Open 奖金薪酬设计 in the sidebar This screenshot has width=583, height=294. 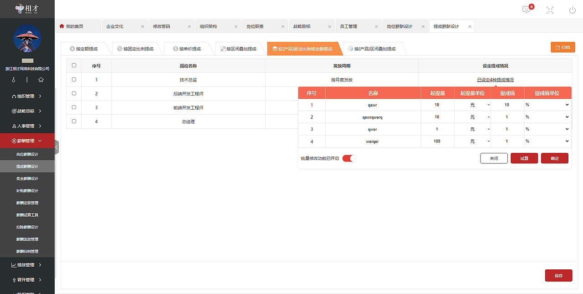[x=27, y=179]
